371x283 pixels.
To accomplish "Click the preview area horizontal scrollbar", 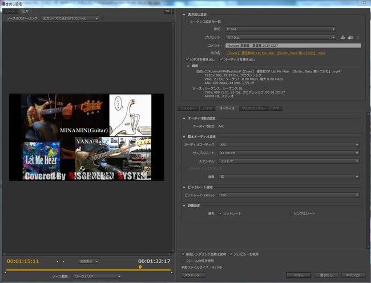I will click(87, 254).
